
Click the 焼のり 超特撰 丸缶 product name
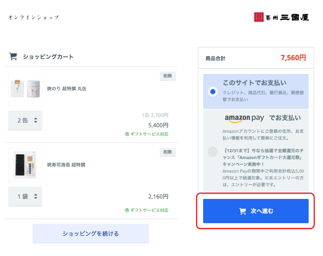[x=67, y=88]
